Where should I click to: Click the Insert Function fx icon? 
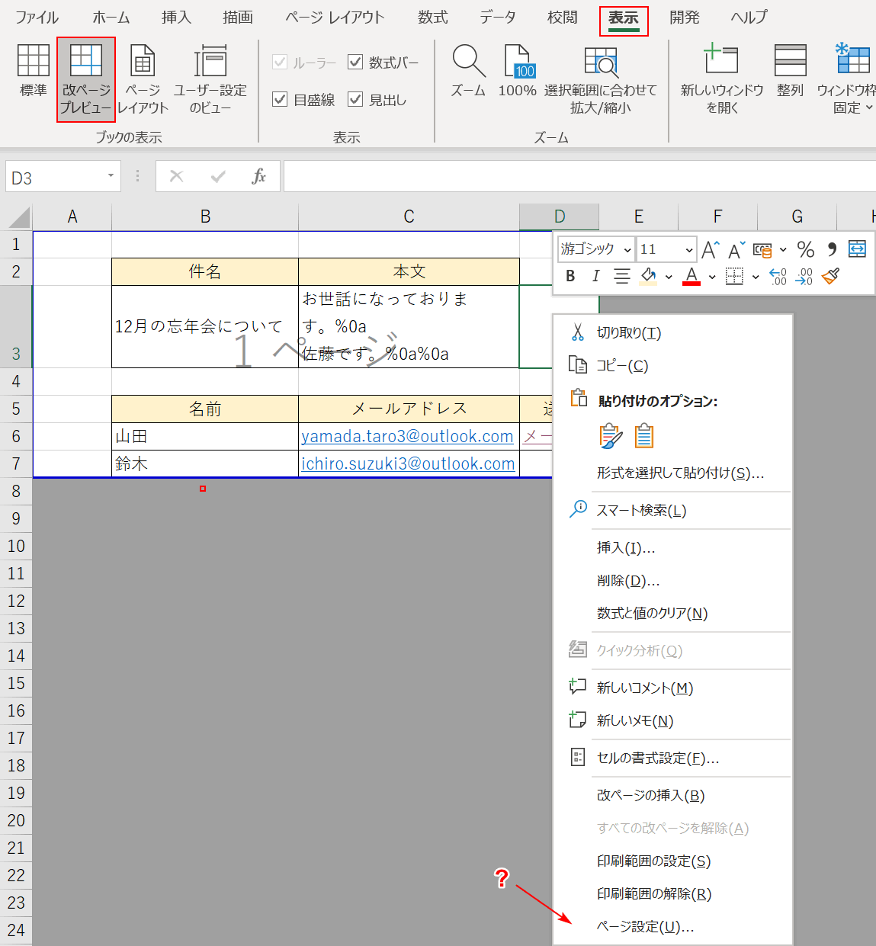258,177
